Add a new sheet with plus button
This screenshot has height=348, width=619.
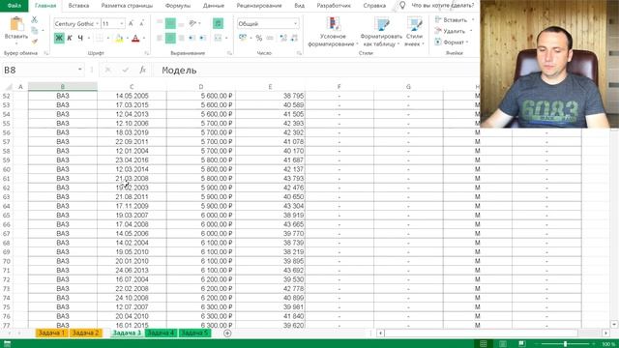point(227,333)
